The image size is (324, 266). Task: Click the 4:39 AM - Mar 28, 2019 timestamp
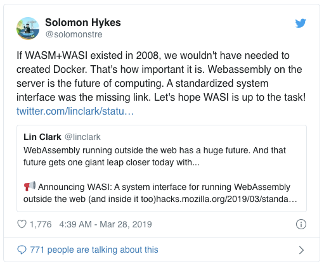click(105, 224)
